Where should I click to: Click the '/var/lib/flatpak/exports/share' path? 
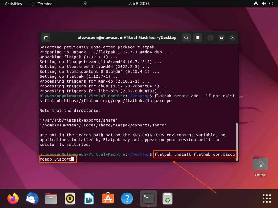pyautogui.click(x=78, y=120)
